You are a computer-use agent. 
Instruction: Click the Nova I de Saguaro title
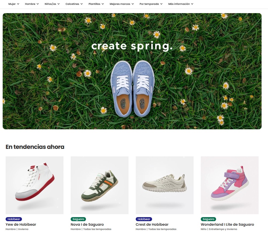tap(87, 224)
